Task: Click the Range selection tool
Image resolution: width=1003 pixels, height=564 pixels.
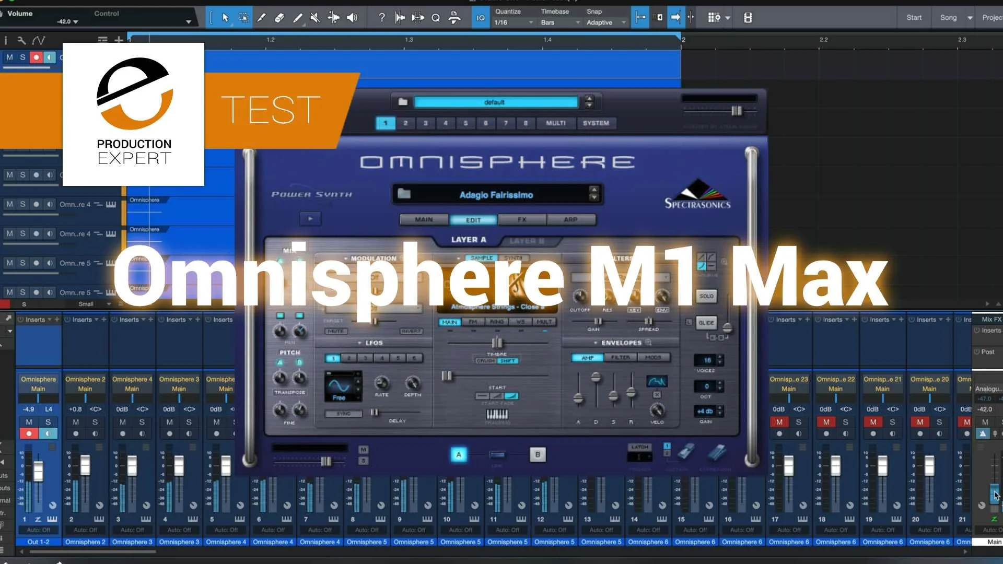Action: coord(243,17)
